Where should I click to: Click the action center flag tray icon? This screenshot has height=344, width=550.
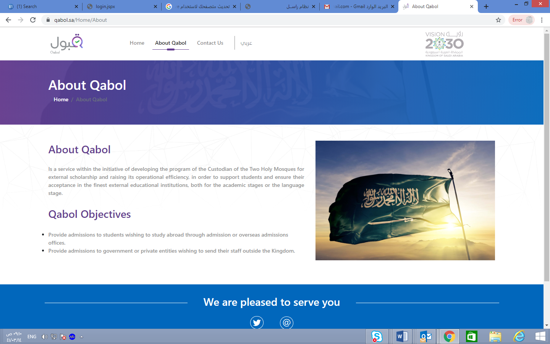pyautogui.click(x=63, y=337)
